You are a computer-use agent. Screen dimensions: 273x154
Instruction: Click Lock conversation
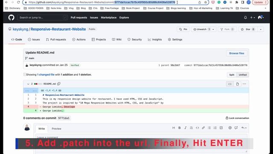tap(237, 118)
